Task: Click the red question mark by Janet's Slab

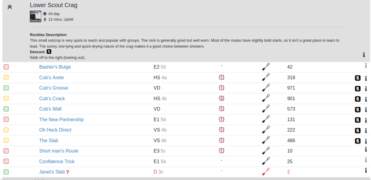Action: click(x=68, y=172)
